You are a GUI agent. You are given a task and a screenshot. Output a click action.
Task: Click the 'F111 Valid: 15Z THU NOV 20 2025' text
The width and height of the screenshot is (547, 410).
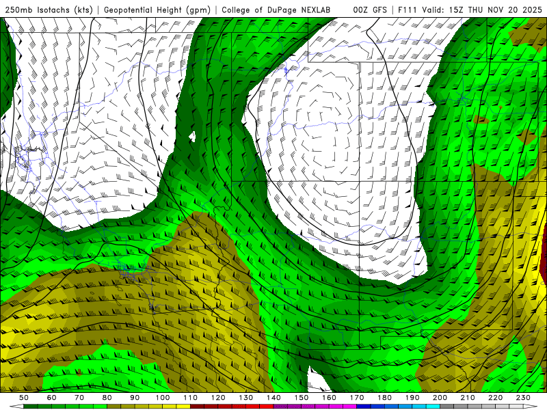(x=470, y=10)
